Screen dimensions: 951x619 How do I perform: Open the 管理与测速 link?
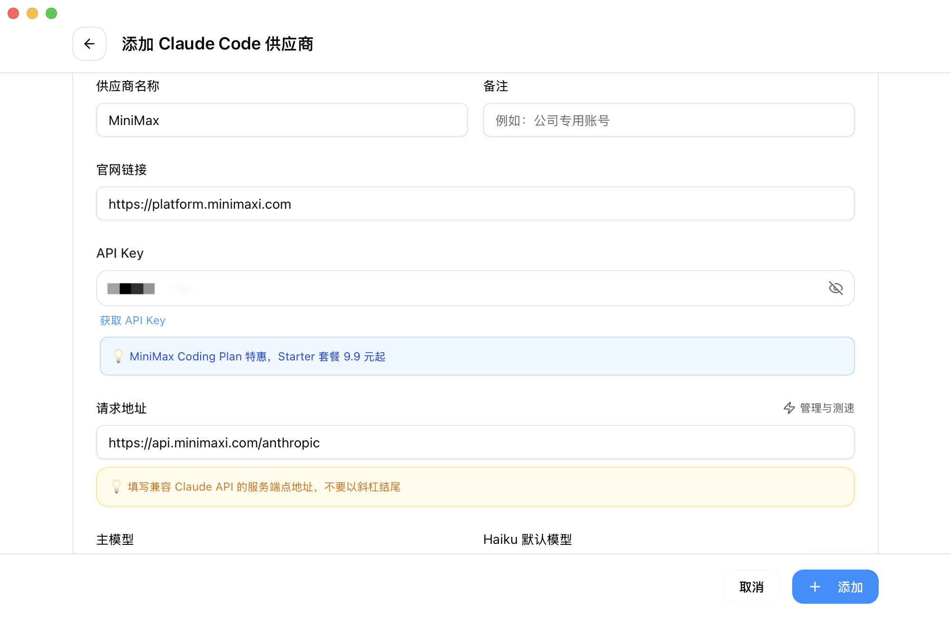tap(827, 408)
